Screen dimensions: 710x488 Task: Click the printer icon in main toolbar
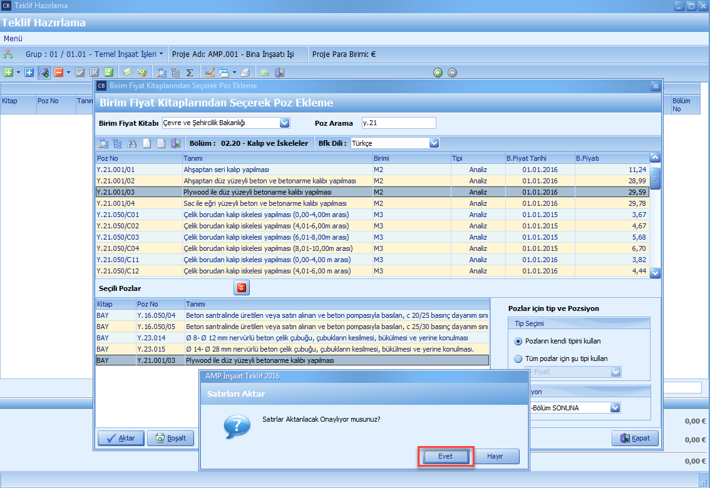coord(245,73)
